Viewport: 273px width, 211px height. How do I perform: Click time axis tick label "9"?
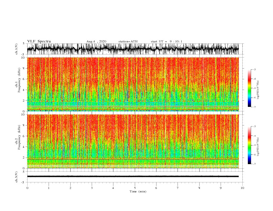tap(221, 188)
